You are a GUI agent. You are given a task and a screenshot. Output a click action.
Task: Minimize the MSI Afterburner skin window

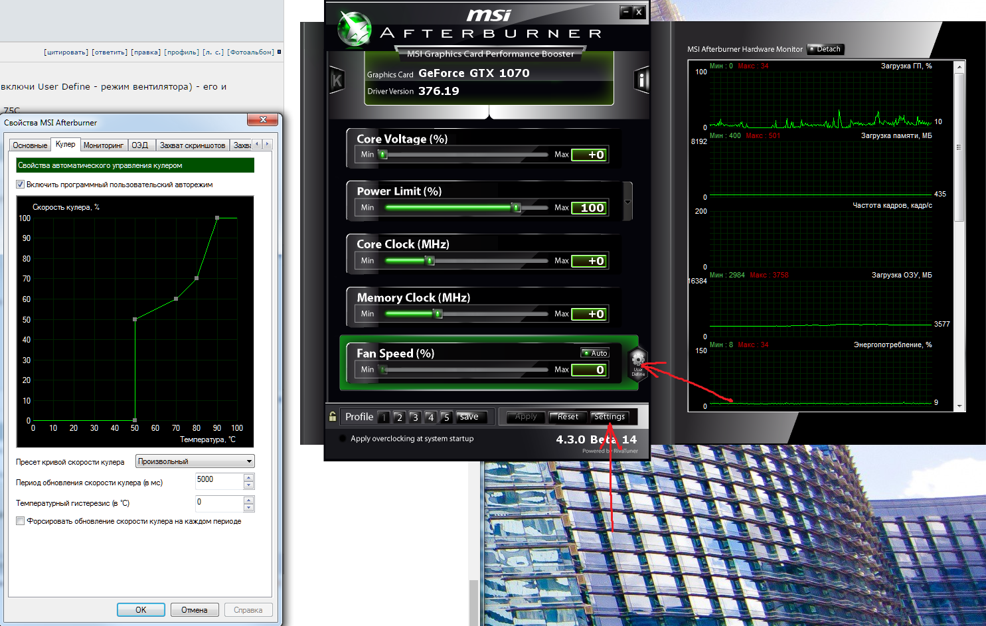[x=625, y=12]
